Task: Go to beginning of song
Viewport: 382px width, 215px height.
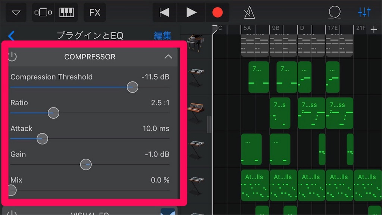Action: point(165,12)
